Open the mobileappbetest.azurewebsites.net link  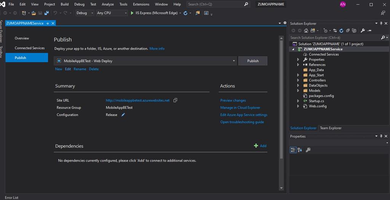point(137,100)
